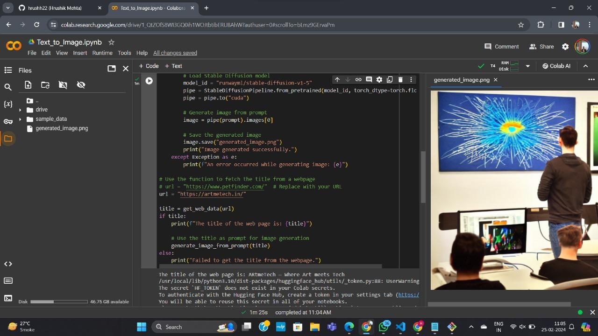Open the Runtime menu
Screen dimensions: 598x336
(102, 53)
